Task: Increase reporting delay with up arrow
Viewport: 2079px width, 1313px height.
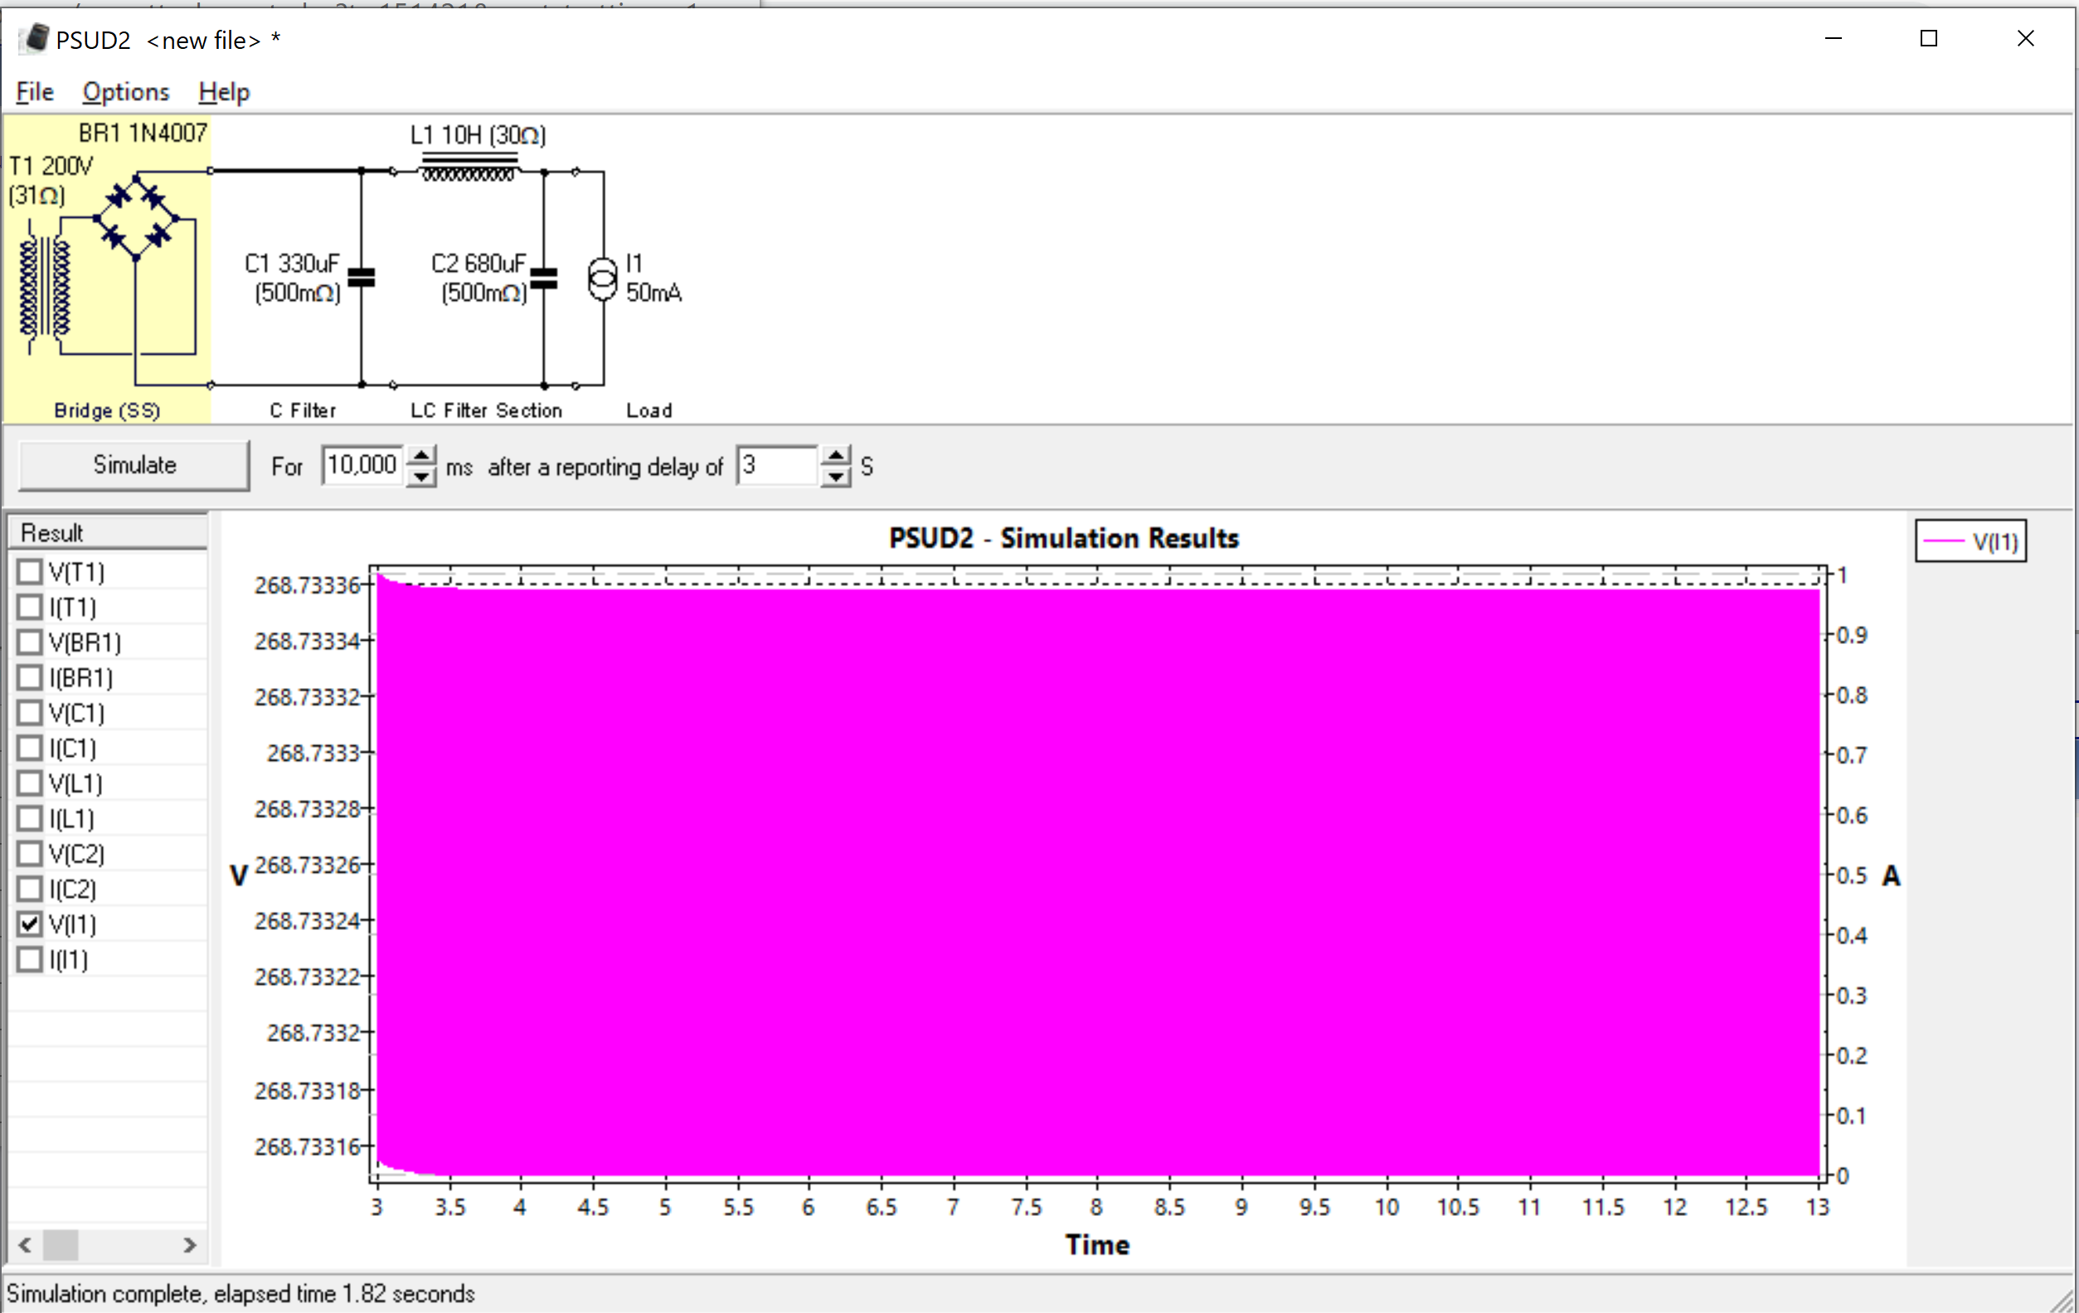Action: coord(836,455)
